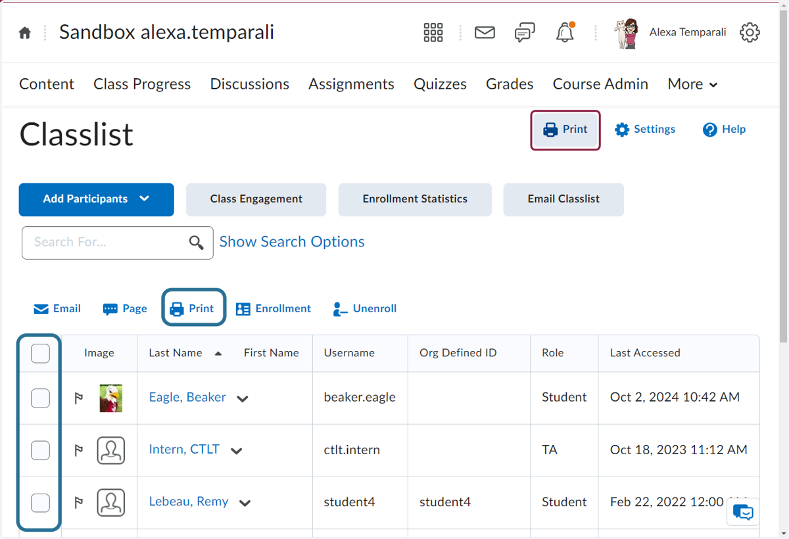789x539 pixels.
Task: Open the context menu chevron for Lebeau, Remy
Action: click(x=245, y=503)
